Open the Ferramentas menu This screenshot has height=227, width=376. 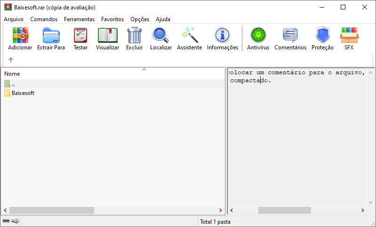[79, 19]
